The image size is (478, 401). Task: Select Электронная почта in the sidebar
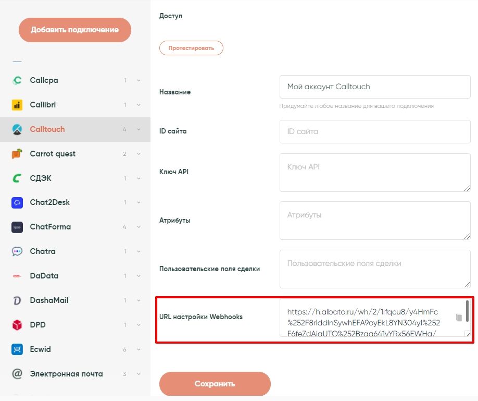tap(66, 374)
